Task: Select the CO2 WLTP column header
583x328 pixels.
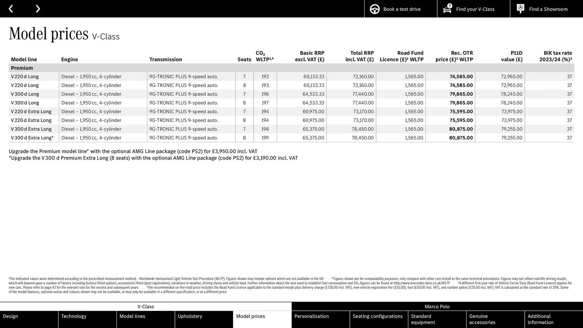Action: [265, 56]
